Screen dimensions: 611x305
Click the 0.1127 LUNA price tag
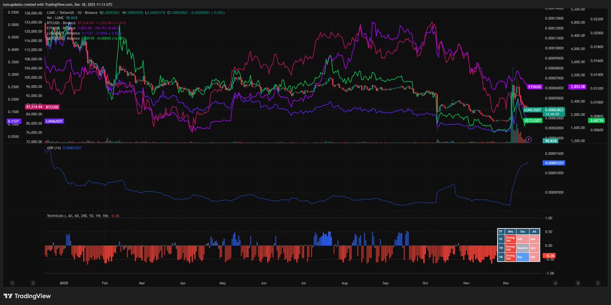[x=13, y=121]
